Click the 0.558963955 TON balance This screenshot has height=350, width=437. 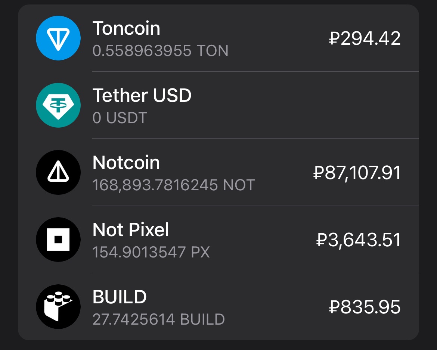160,51
